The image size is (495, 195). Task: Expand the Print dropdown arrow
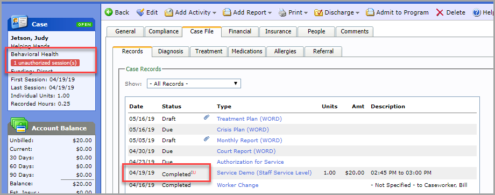306,13
